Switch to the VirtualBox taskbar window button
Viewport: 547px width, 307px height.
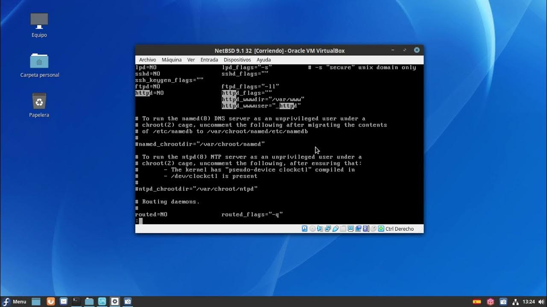pyautogui.click(x=115, y=301)
